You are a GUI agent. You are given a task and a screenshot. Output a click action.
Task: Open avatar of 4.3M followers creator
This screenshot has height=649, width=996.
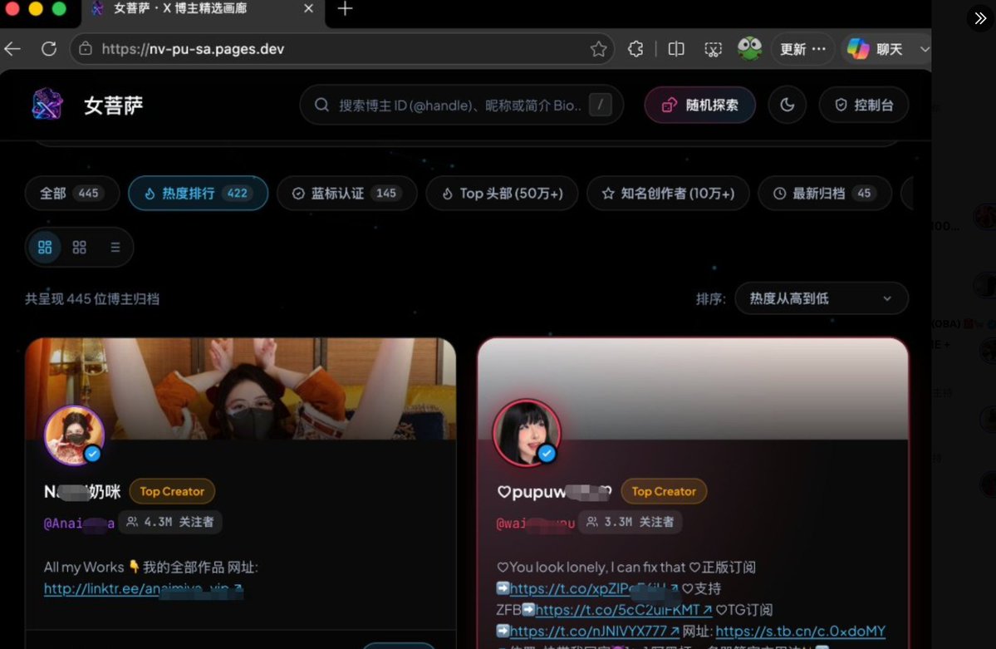(x=74, y=435)
